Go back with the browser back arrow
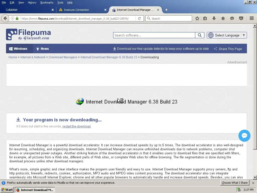The image size is (257, 193). 5,18
